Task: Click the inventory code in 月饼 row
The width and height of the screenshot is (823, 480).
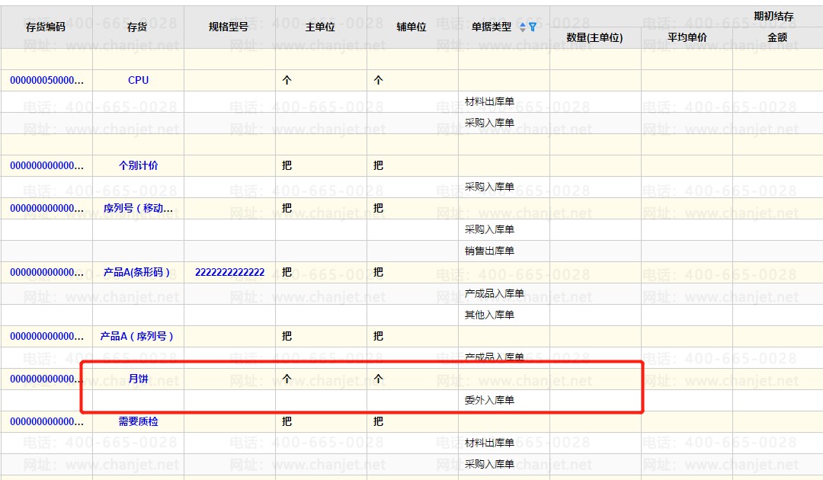Action: point(46,379)
